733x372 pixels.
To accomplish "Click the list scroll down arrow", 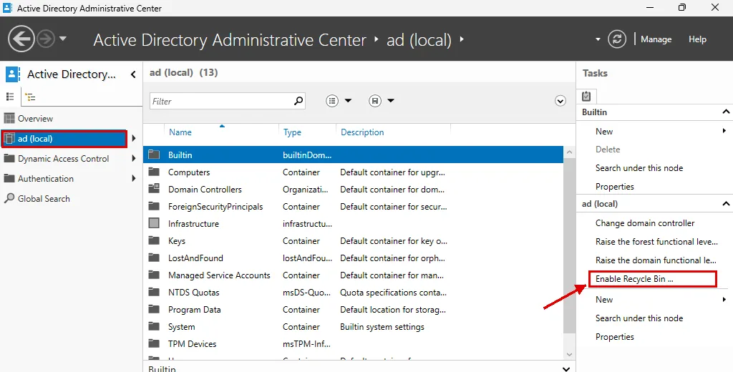I will pyautogui.click(x=569, y=355).
